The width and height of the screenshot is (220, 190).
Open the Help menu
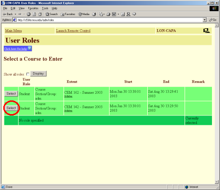pos(54,8)
